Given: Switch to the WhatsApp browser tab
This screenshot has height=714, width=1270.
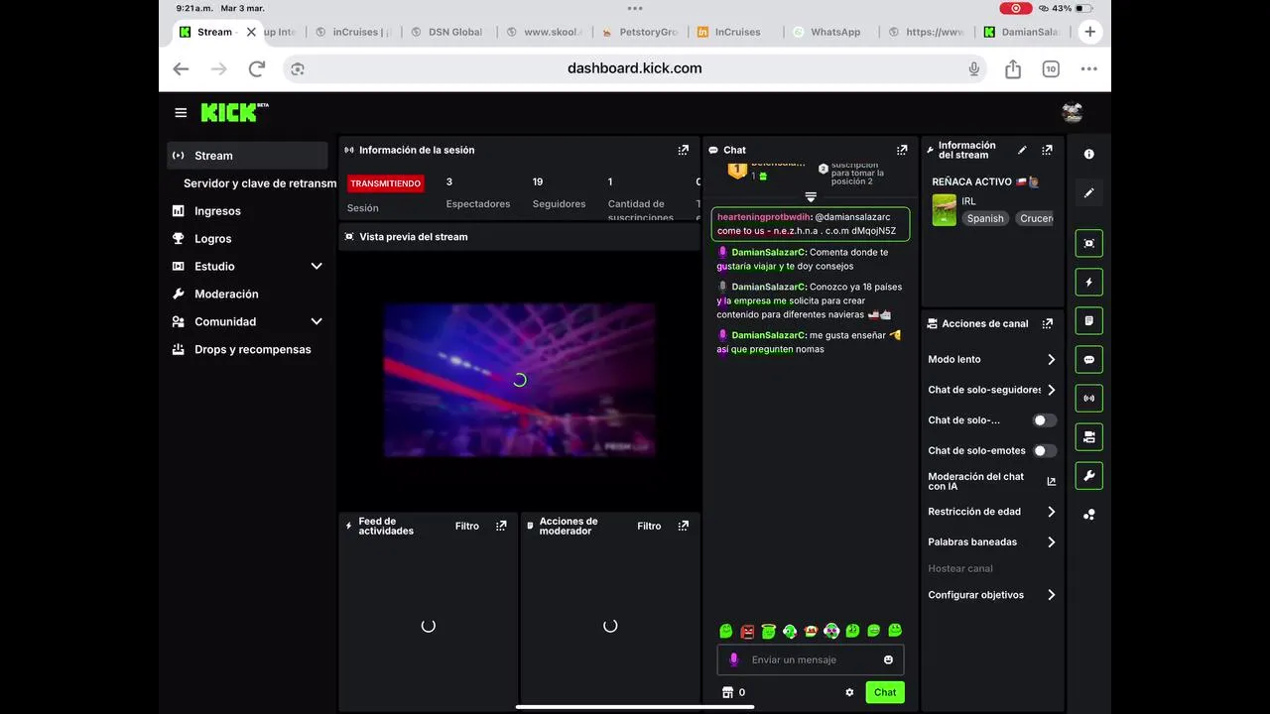Looking at the screenshot, I should [x=833, y=32].
